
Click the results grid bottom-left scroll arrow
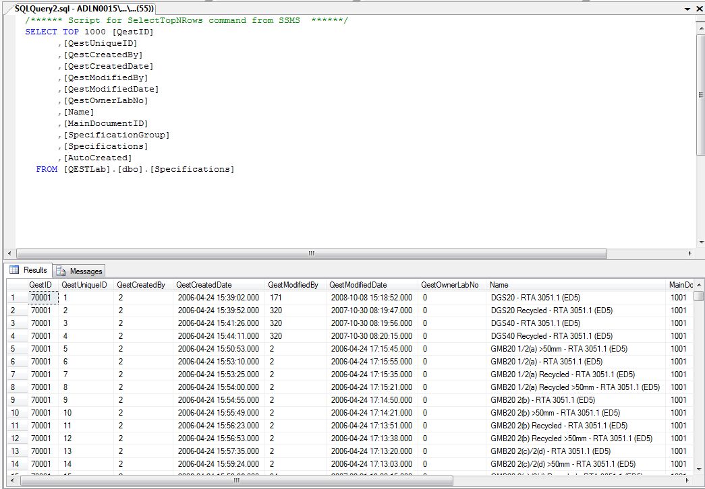point(11,482)
